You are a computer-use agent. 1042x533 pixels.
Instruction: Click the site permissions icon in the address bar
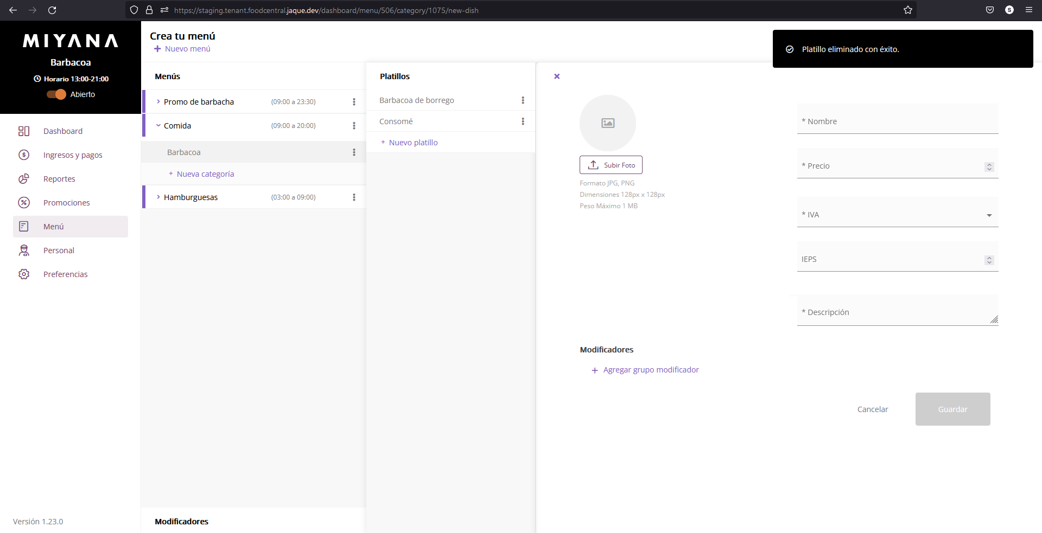[x=164, y=10]
